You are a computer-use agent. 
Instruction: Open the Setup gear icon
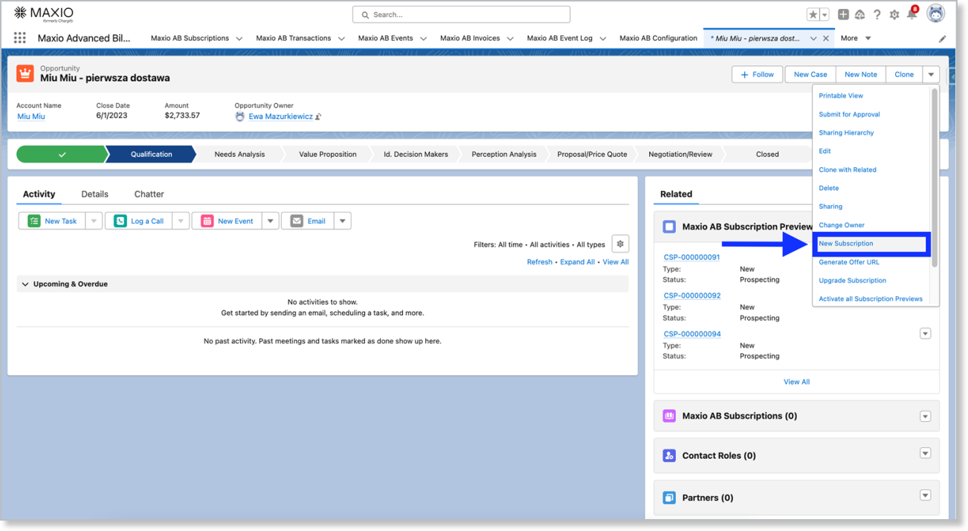pyautogui.click(x=894, y=15)
